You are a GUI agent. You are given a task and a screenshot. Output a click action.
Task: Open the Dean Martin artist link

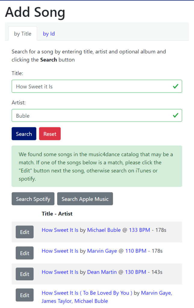(102, 272)
